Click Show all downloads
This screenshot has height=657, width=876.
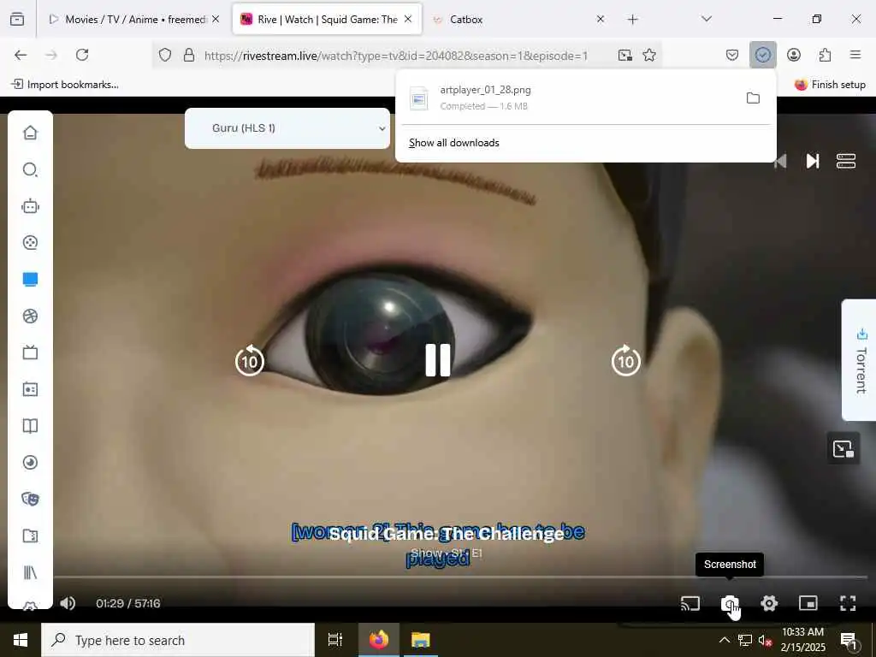click(454, 143)
